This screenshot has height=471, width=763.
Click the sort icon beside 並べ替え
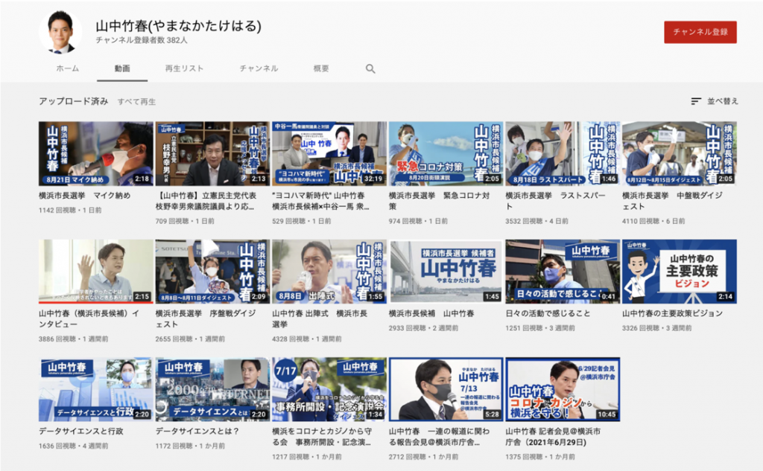(x=696, y=101)
